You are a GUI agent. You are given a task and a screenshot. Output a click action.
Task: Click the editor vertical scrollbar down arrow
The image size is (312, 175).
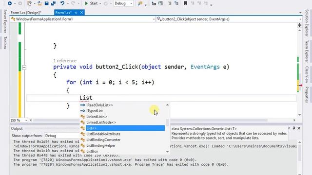tap(299, 115)
